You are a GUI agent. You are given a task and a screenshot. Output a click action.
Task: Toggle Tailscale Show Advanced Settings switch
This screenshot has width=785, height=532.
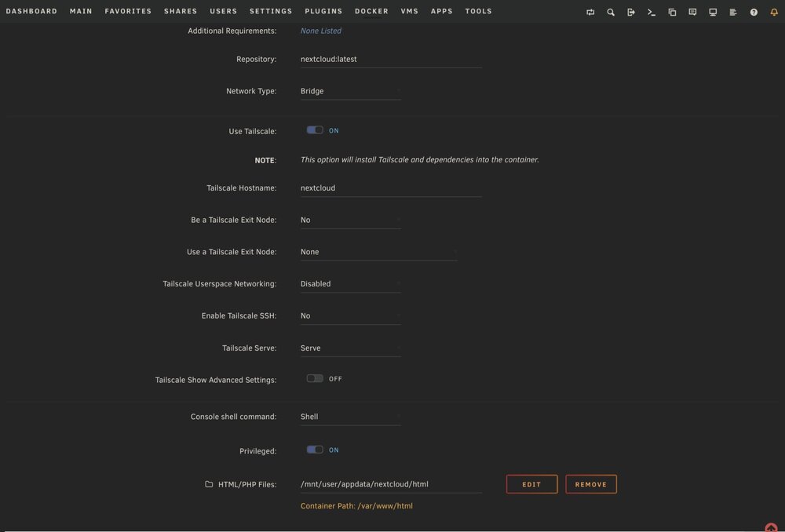pos(315,378)
